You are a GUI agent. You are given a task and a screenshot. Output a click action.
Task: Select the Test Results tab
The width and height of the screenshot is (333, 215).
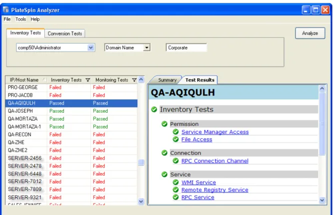click(200, 80)
